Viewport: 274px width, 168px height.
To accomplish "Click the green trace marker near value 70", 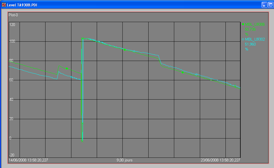I will (x=67, y=68).
